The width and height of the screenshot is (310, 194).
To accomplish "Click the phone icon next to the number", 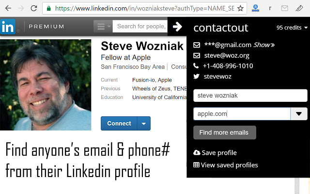I will click(x=197, y=66).
